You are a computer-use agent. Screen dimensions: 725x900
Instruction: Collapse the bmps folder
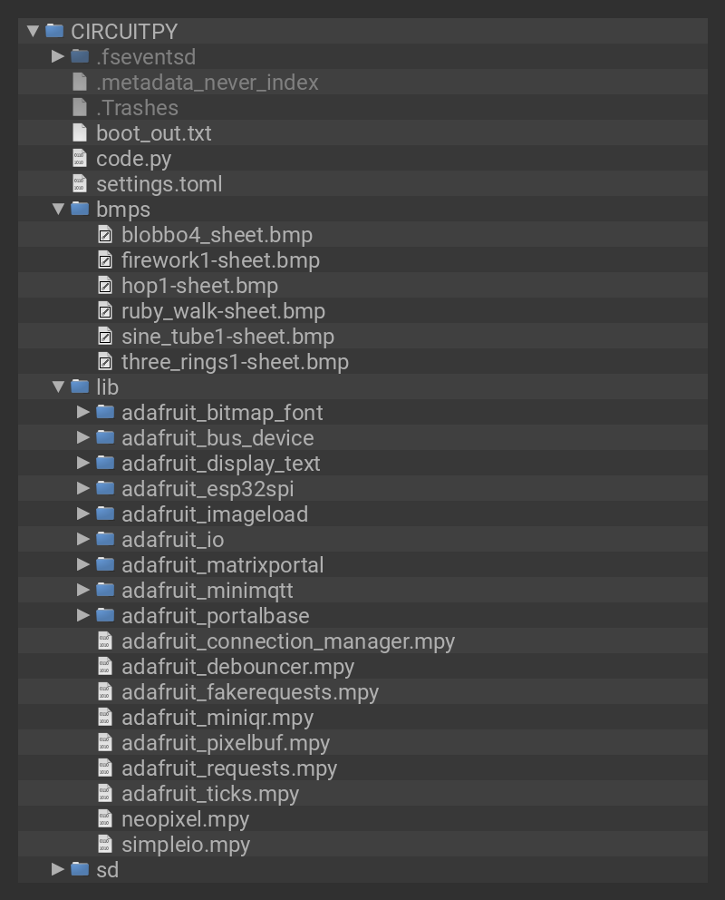coord(59,210)
